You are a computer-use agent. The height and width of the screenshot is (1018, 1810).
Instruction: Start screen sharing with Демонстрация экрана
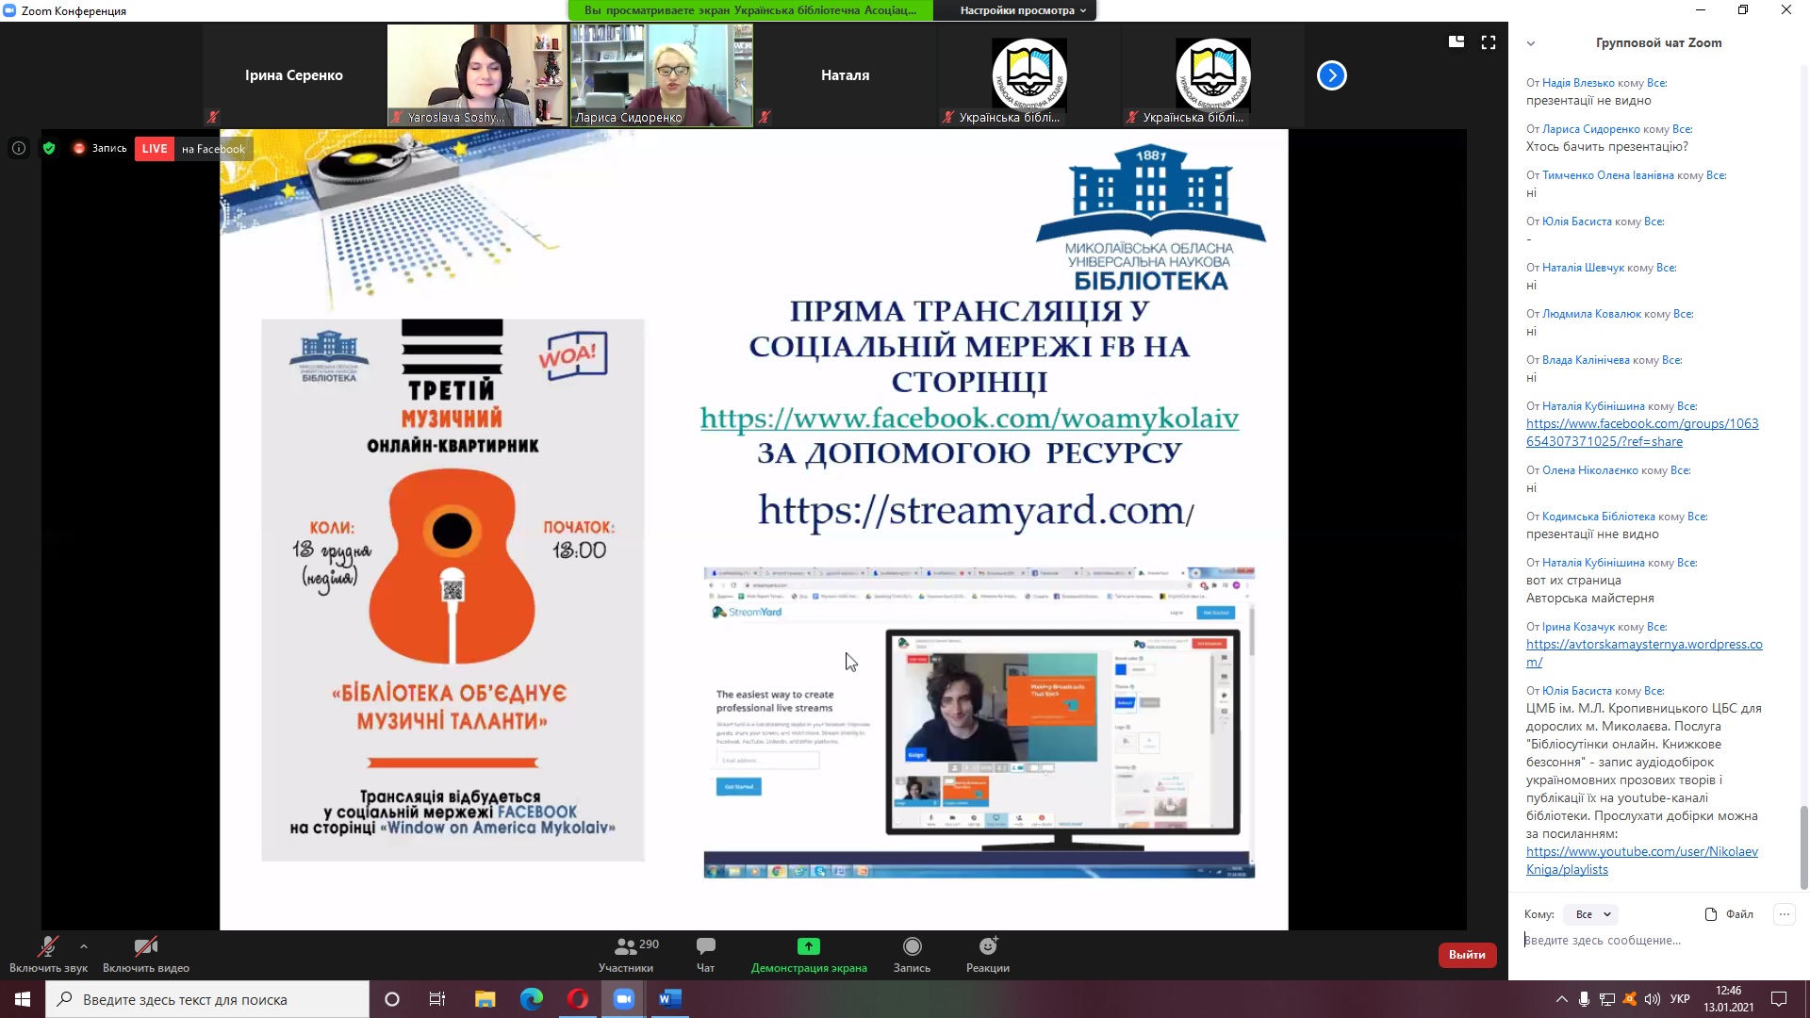[x=809, y=954]
